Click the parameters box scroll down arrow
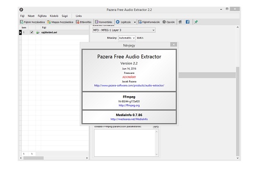The image size is (261, 171). pyautogui.click(x=157, y=154)
